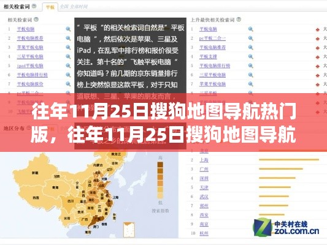Click the 杭州 link in the city ranking

204,233
